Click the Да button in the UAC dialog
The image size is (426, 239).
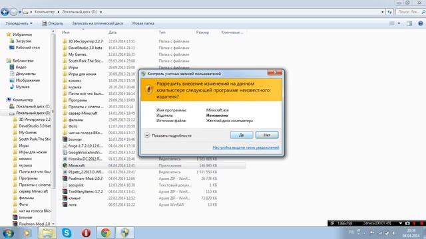[241, 135]
